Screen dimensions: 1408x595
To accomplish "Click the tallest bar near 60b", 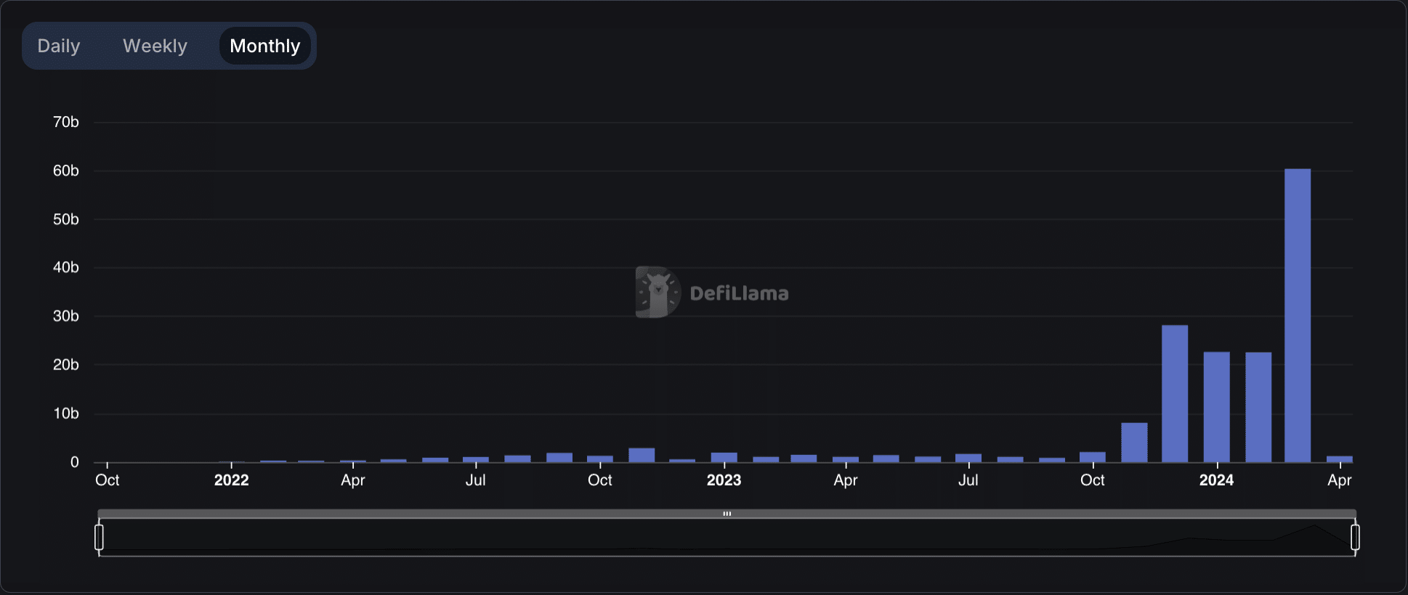I will (x=1298, y=316).
